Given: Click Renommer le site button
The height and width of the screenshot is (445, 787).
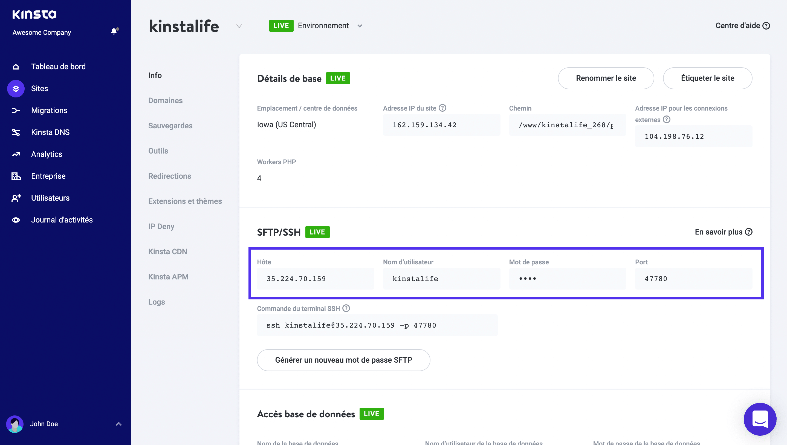Looking at the screenshot, I should tap(606, 78).
